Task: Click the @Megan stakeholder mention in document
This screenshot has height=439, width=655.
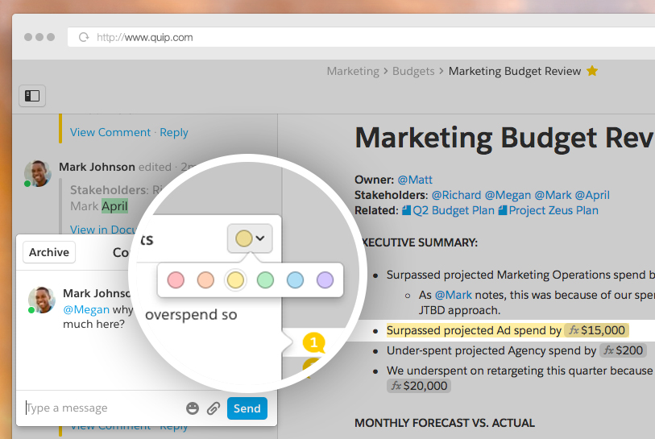Action: [x=508, y=195]
